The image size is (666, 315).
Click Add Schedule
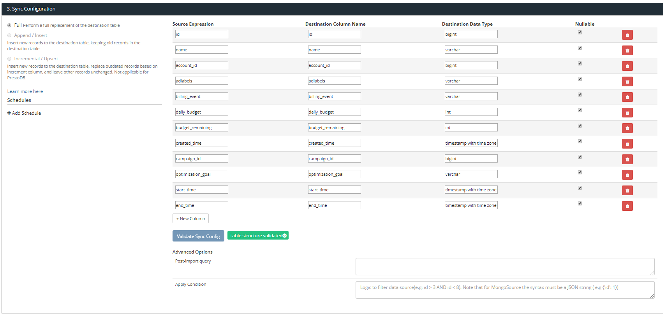tap(24, 113)
